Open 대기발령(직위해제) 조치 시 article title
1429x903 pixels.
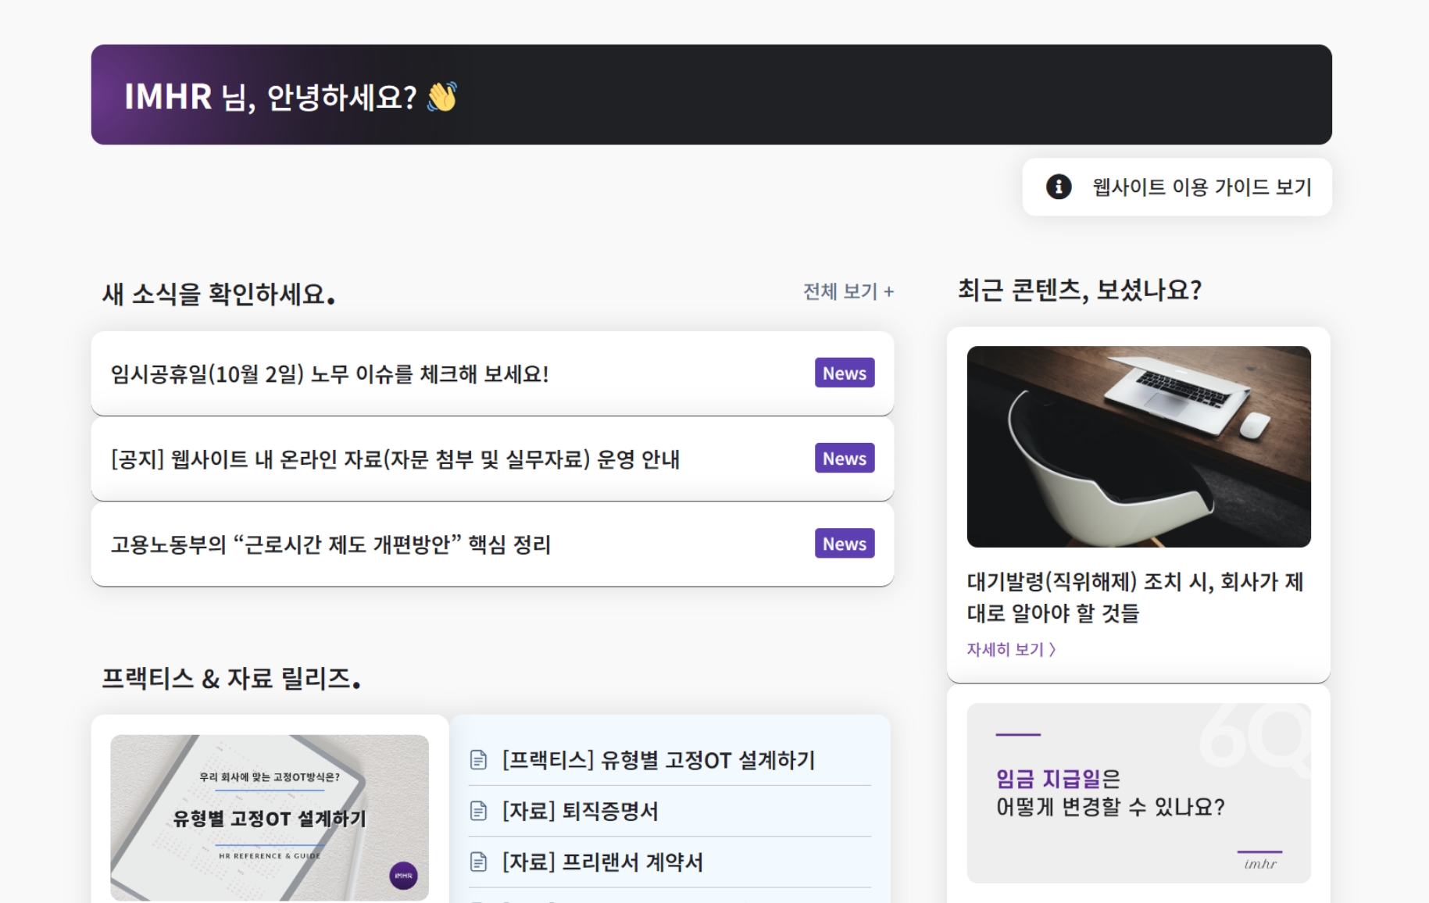(x=1135, y=598)
